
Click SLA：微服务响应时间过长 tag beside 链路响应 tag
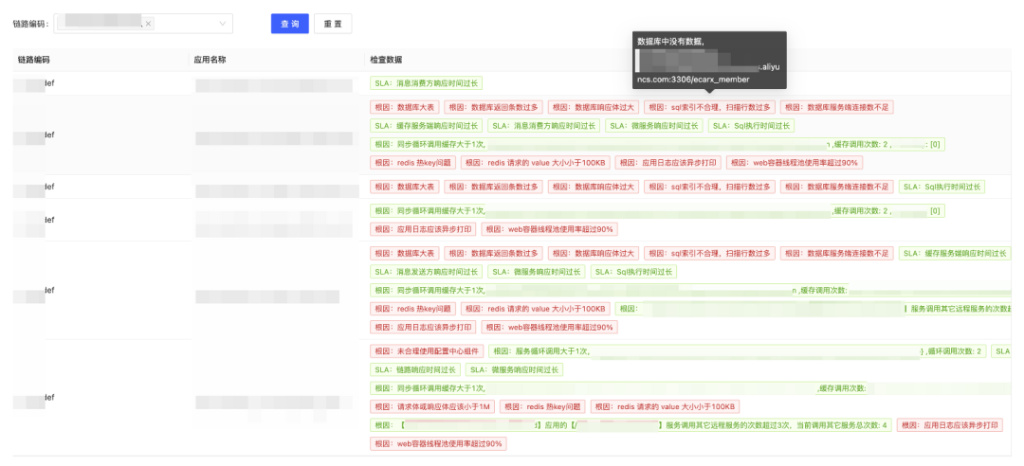(x=514, y=369)
